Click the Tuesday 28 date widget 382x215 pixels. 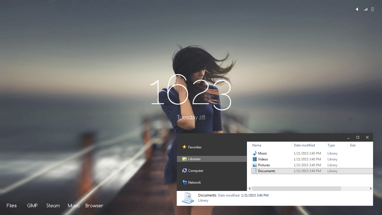pos(191,117)
